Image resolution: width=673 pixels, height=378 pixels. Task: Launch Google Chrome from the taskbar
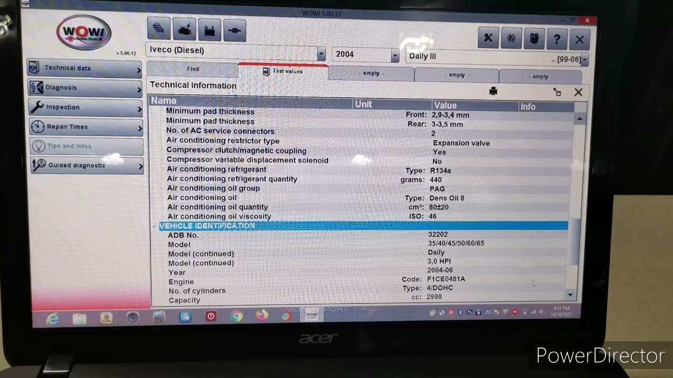coord(237,316)
